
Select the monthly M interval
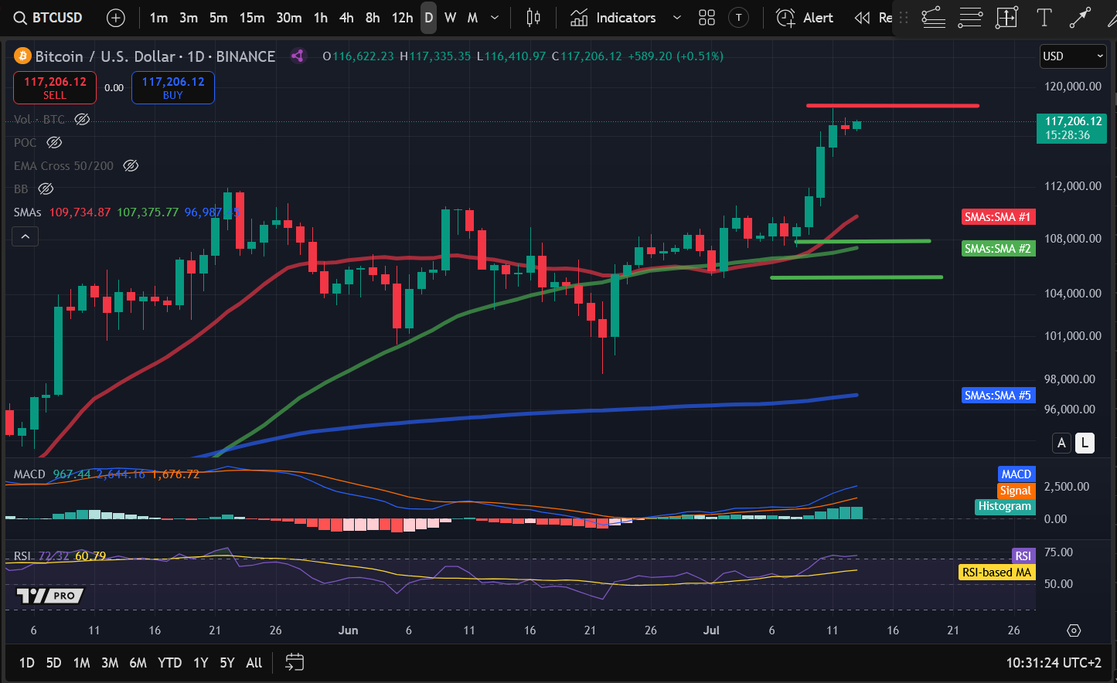472,18
